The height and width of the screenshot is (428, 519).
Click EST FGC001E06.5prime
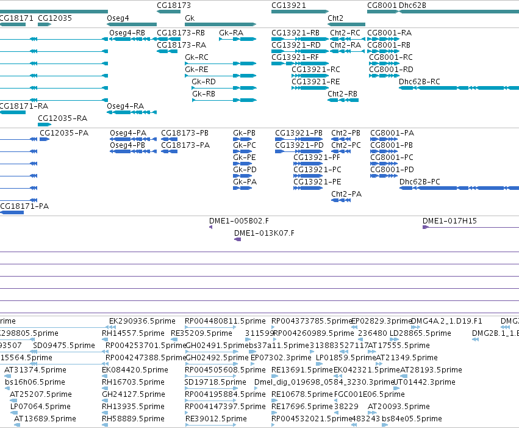[370, 394]
